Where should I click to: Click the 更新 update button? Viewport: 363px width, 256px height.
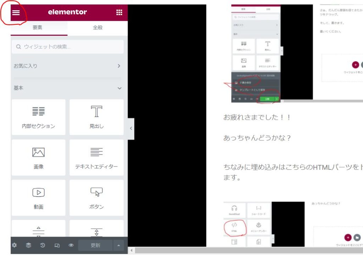pyautogui.click(x=95, y=245)
